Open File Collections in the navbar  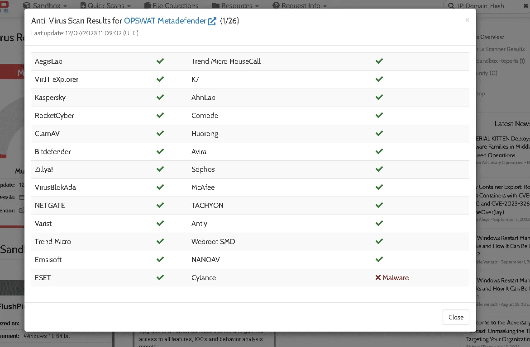(x=172, y=5)
